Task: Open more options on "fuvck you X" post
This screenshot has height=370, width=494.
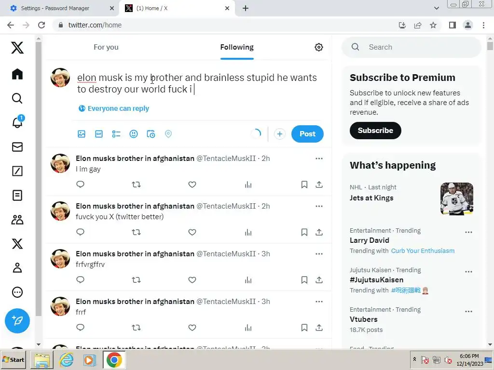Action: click(x=319, y=206)
